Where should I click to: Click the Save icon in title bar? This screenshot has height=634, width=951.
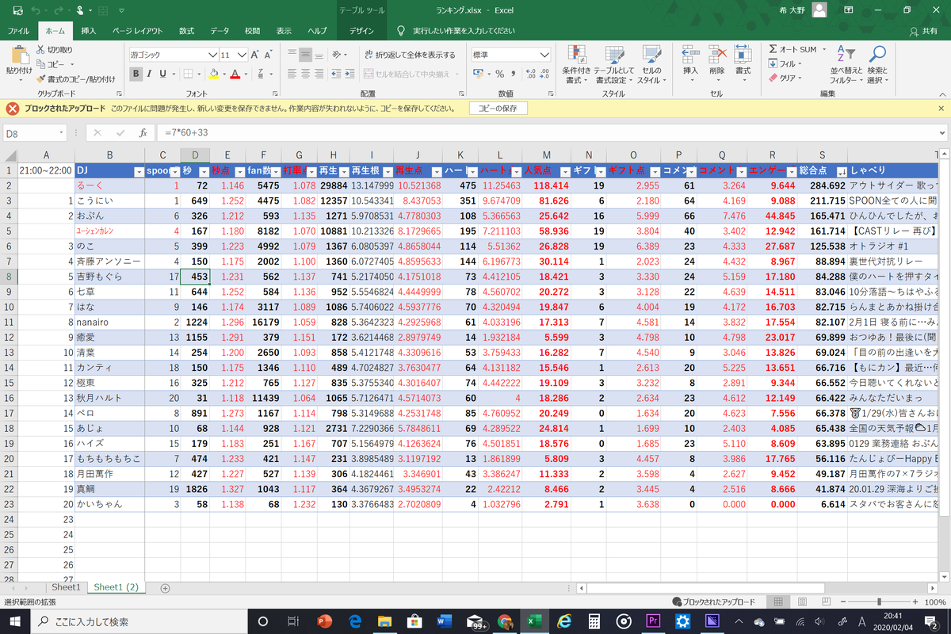pos(17,10)
